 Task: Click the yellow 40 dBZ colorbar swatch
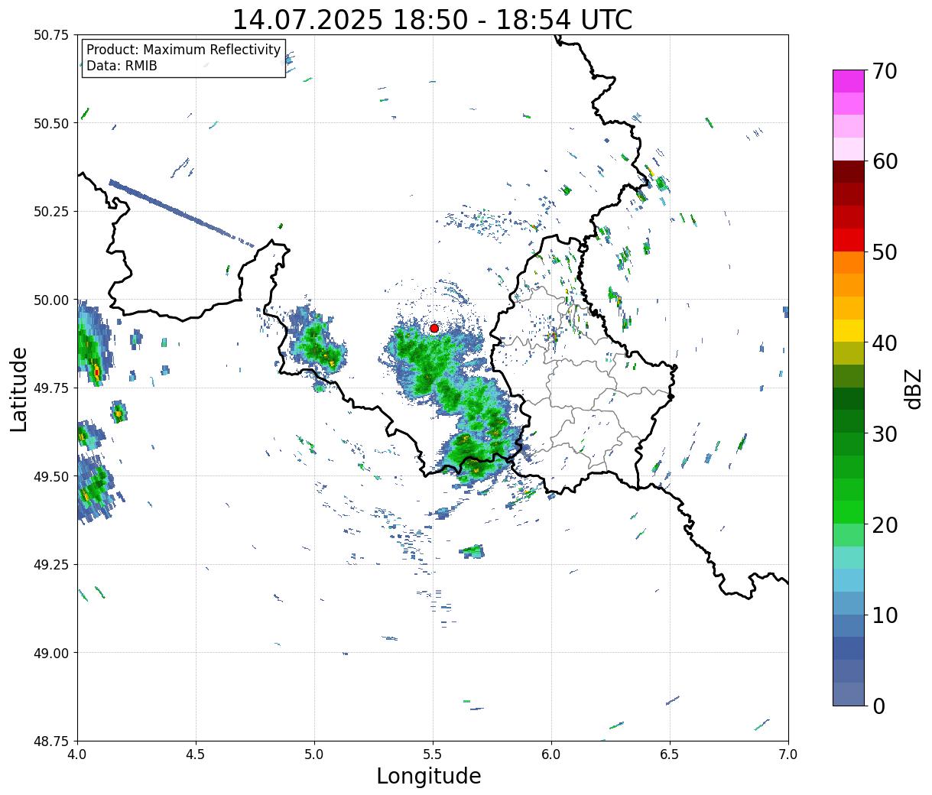coord(849,331)
